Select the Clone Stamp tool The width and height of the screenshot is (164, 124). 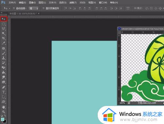[x=4, y=58]
